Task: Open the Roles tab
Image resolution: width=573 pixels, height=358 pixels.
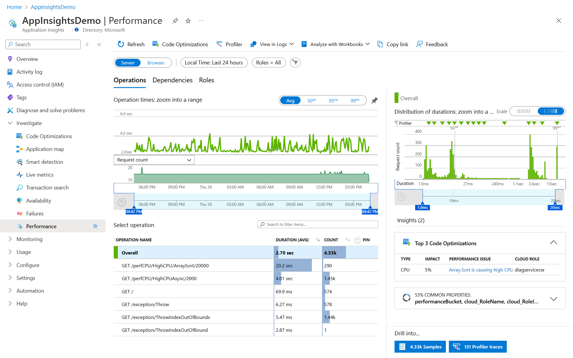Action: pyautogui.click(x=207, y=80)
